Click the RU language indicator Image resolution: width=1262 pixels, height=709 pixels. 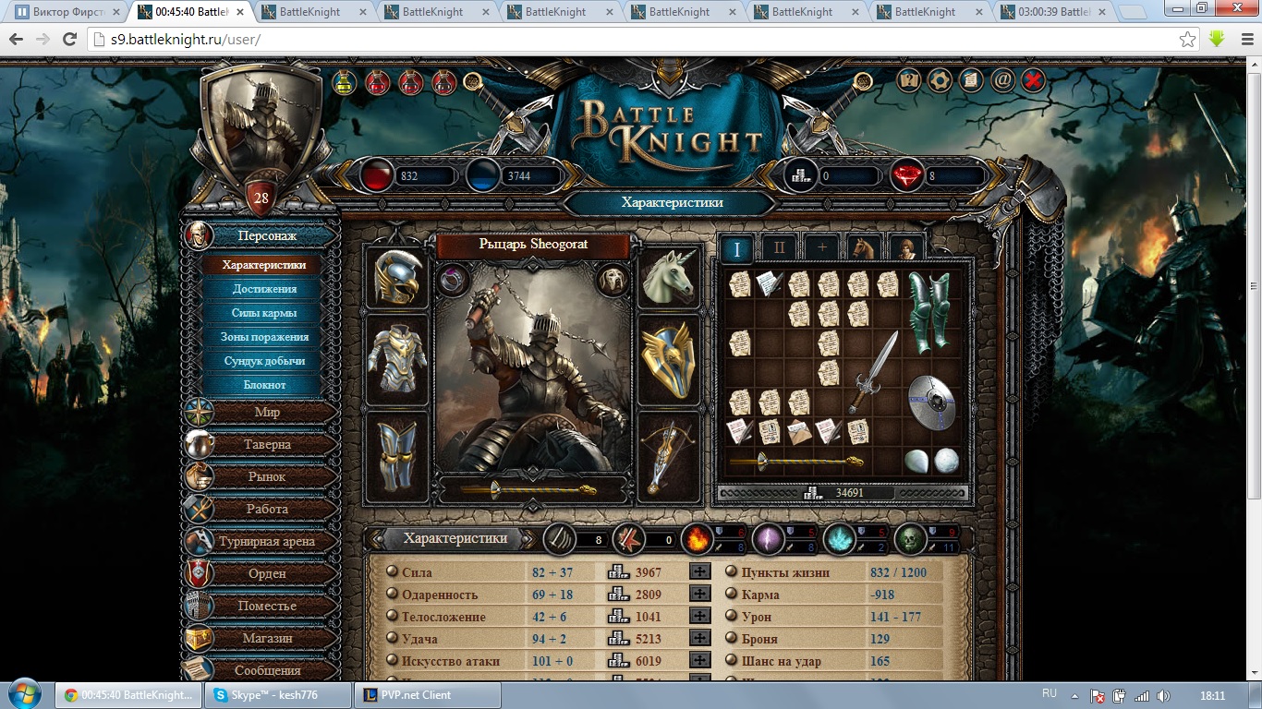pos(1050,694)
